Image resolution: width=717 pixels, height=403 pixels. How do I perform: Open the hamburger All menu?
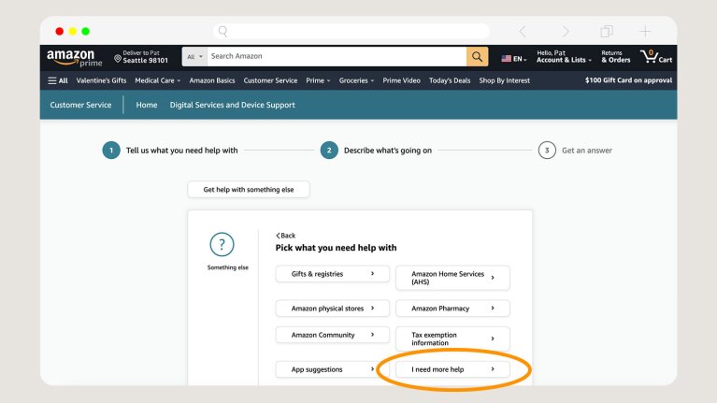(58, 80)
